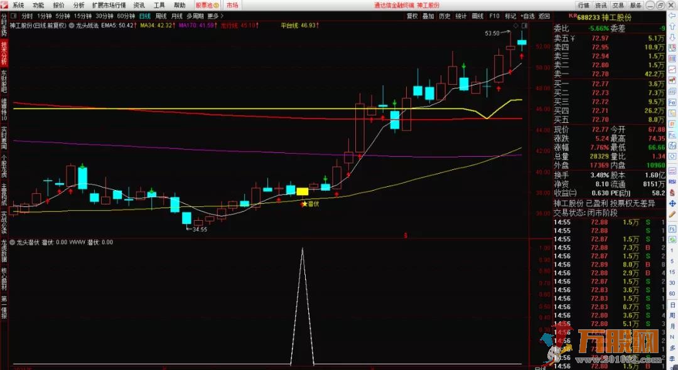Image resolution: width=678 pixels, height=370 pixels.
Task: Click the 返回 button above the chart
Action: [544, 16]
